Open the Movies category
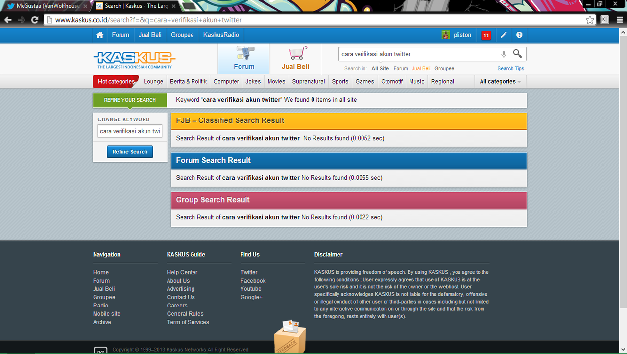The width and height of the screenshot is (627, 354). pos(276,81)
